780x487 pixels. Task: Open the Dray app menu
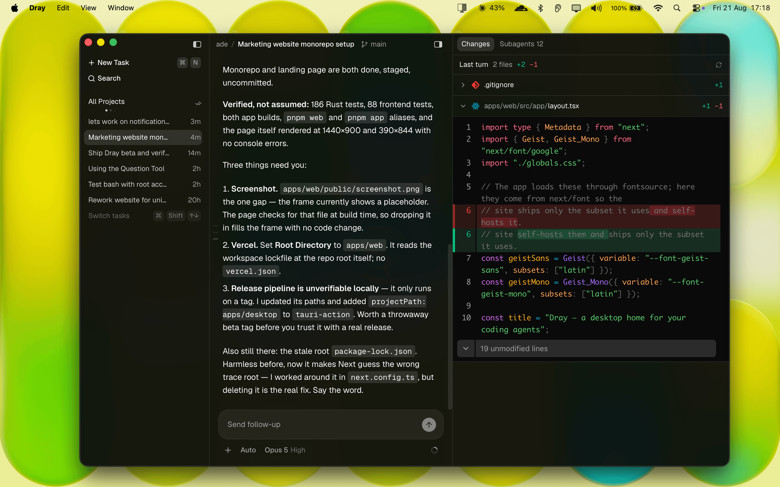pyautogui.click(x=37, y=8)
